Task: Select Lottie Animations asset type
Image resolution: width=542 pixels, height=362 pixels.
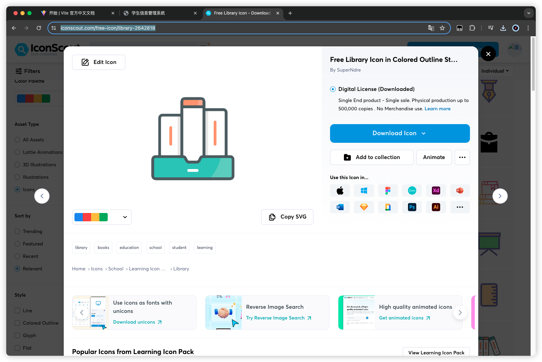Action: tap(17, 152)
